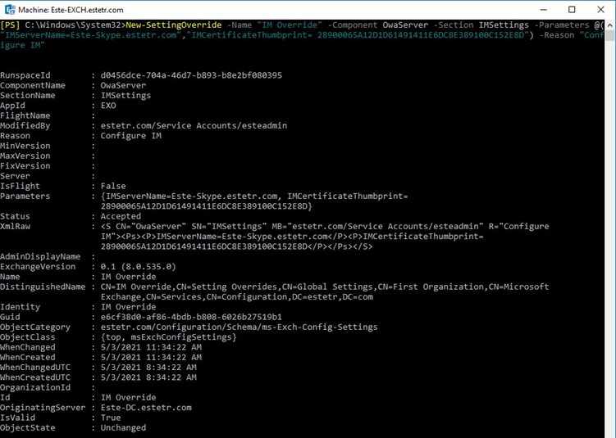
Task: Click the FixVersion property label
Action: (25, 166)
